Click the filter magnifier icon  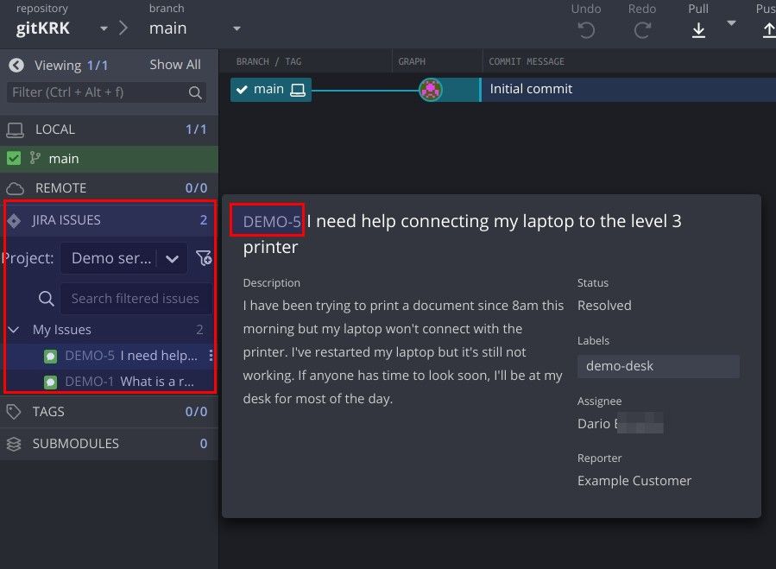click(x=195, y=92)
